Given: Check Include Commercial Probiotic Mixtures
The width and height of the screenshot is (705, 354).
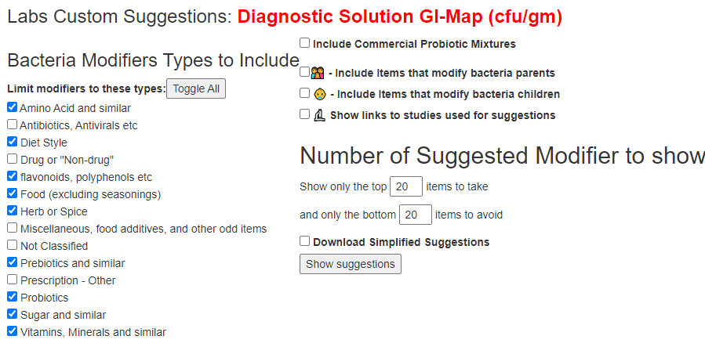Looking at the screenshot, I should [305, 42].
